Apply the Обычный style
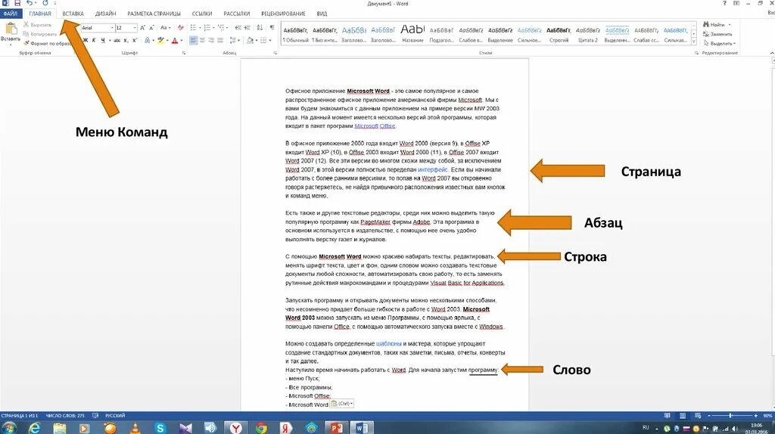775x434 pixels. (296, 34)
